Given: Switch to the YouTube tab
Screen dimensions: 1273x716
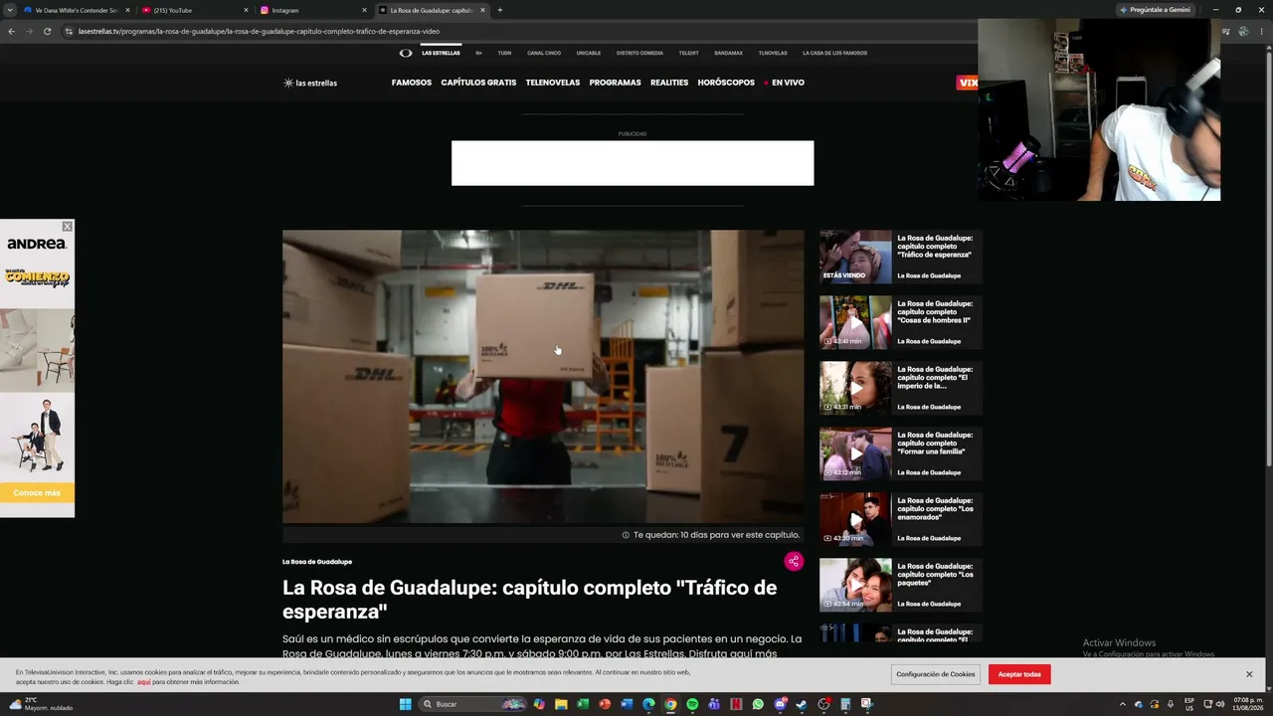Looking at the screenshot, I should 193,10.
